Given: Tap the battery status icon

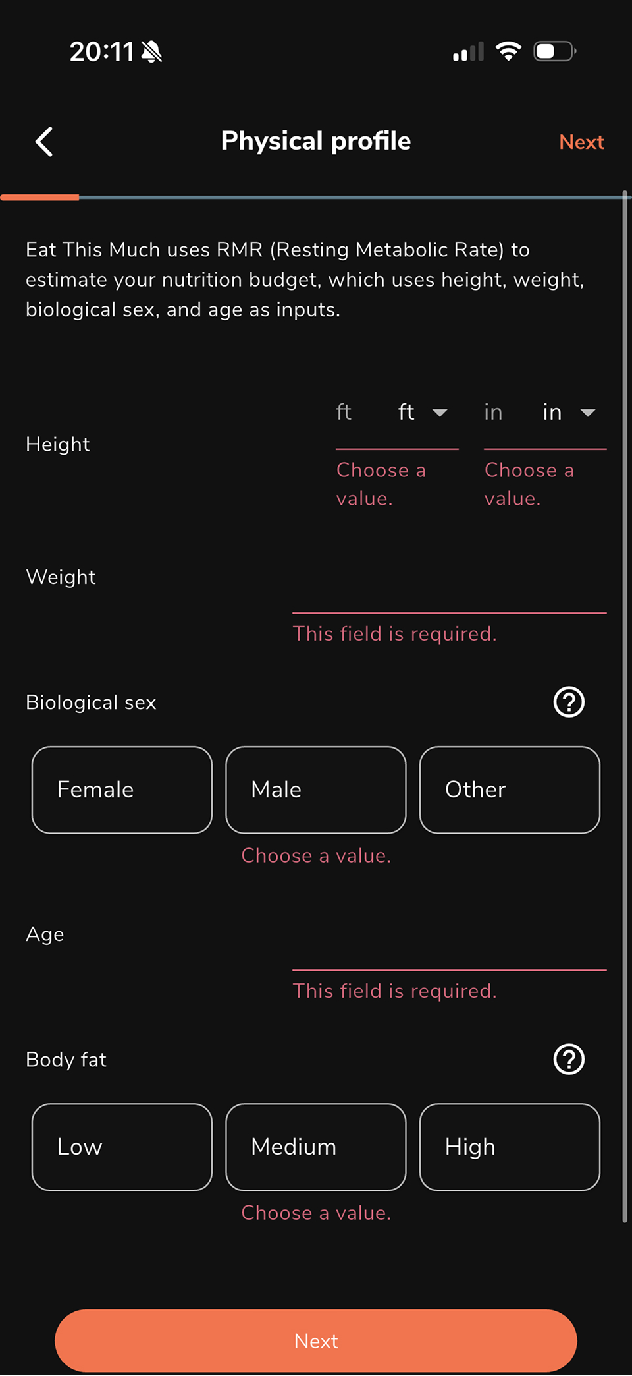Looking at the screenshot, I should click(x=554, y=51).
